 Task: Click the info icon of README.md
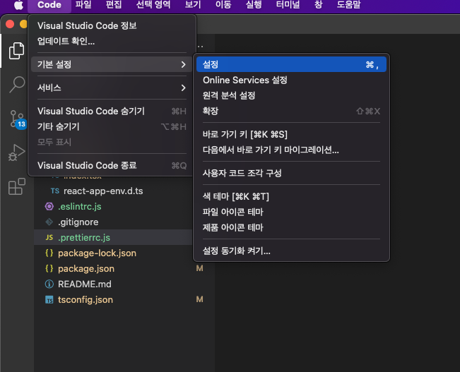[x=49, y=284]
